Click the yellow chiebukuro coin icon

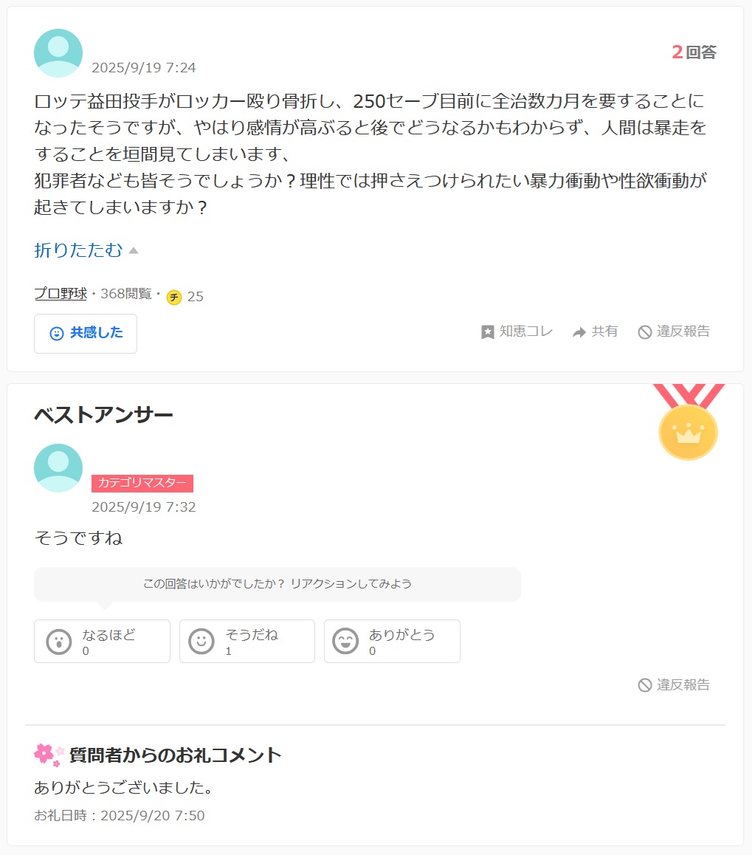174,297
